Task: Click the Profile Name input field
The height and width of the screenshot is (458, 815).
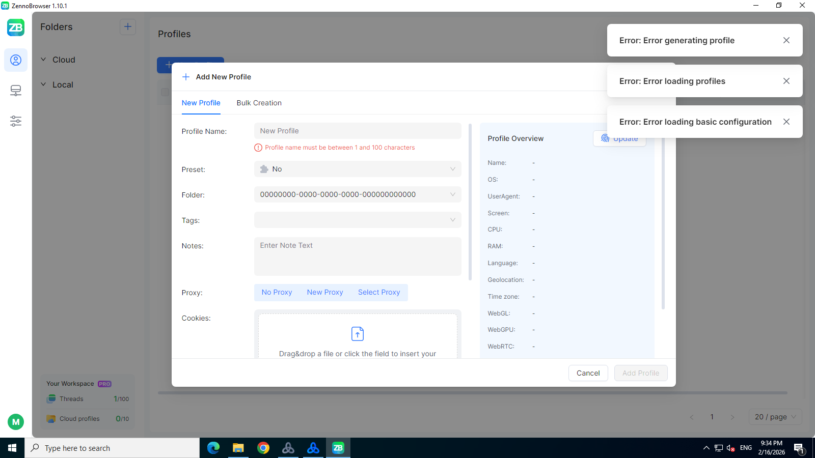Action: point(358,131)
